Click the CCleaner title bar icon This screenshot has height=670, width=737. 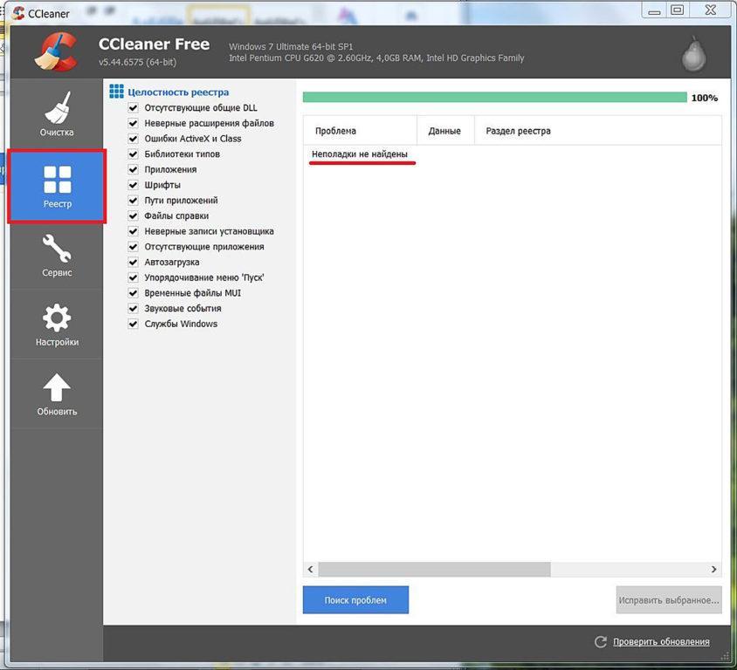(x=17, y=13)
